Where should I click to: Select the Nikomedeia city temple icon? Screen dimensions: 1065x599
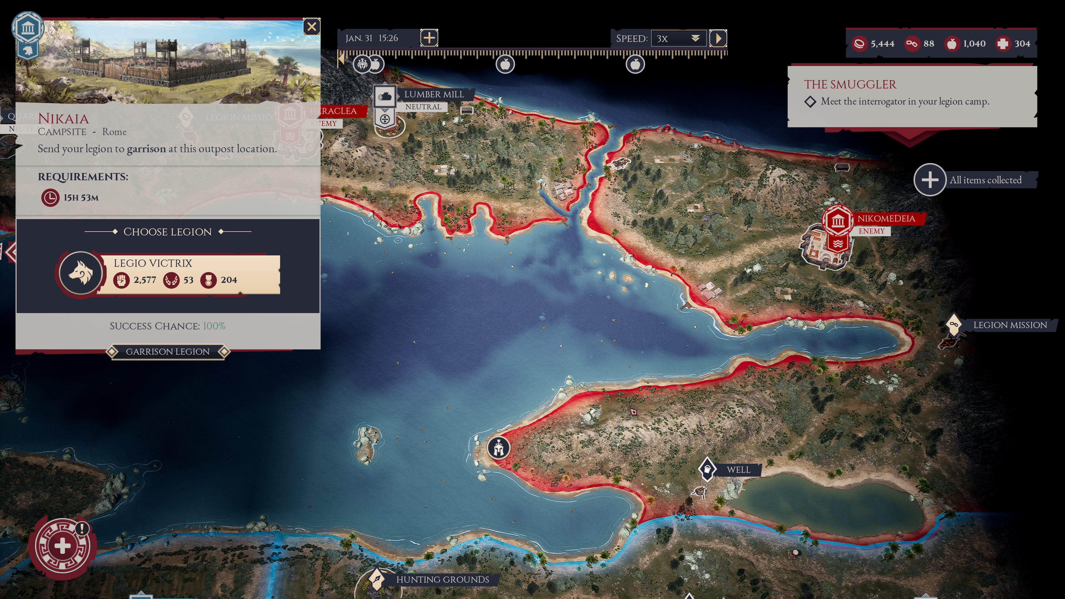click(838, 221)
